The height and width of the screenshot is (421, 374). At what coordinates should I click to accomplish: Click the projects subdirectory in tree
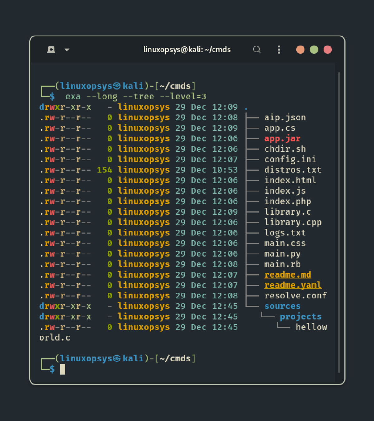click(300, 317)
